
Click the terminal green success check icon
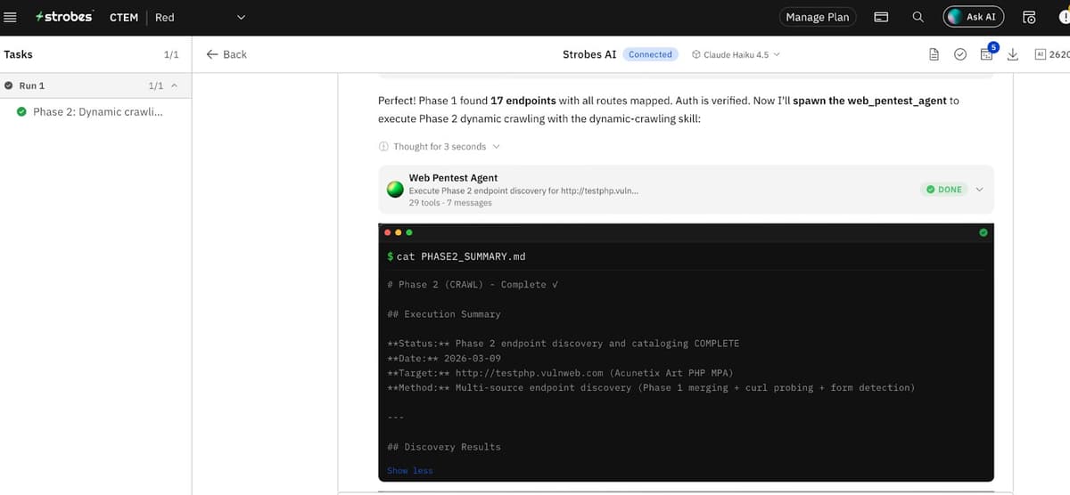[983, 232]
